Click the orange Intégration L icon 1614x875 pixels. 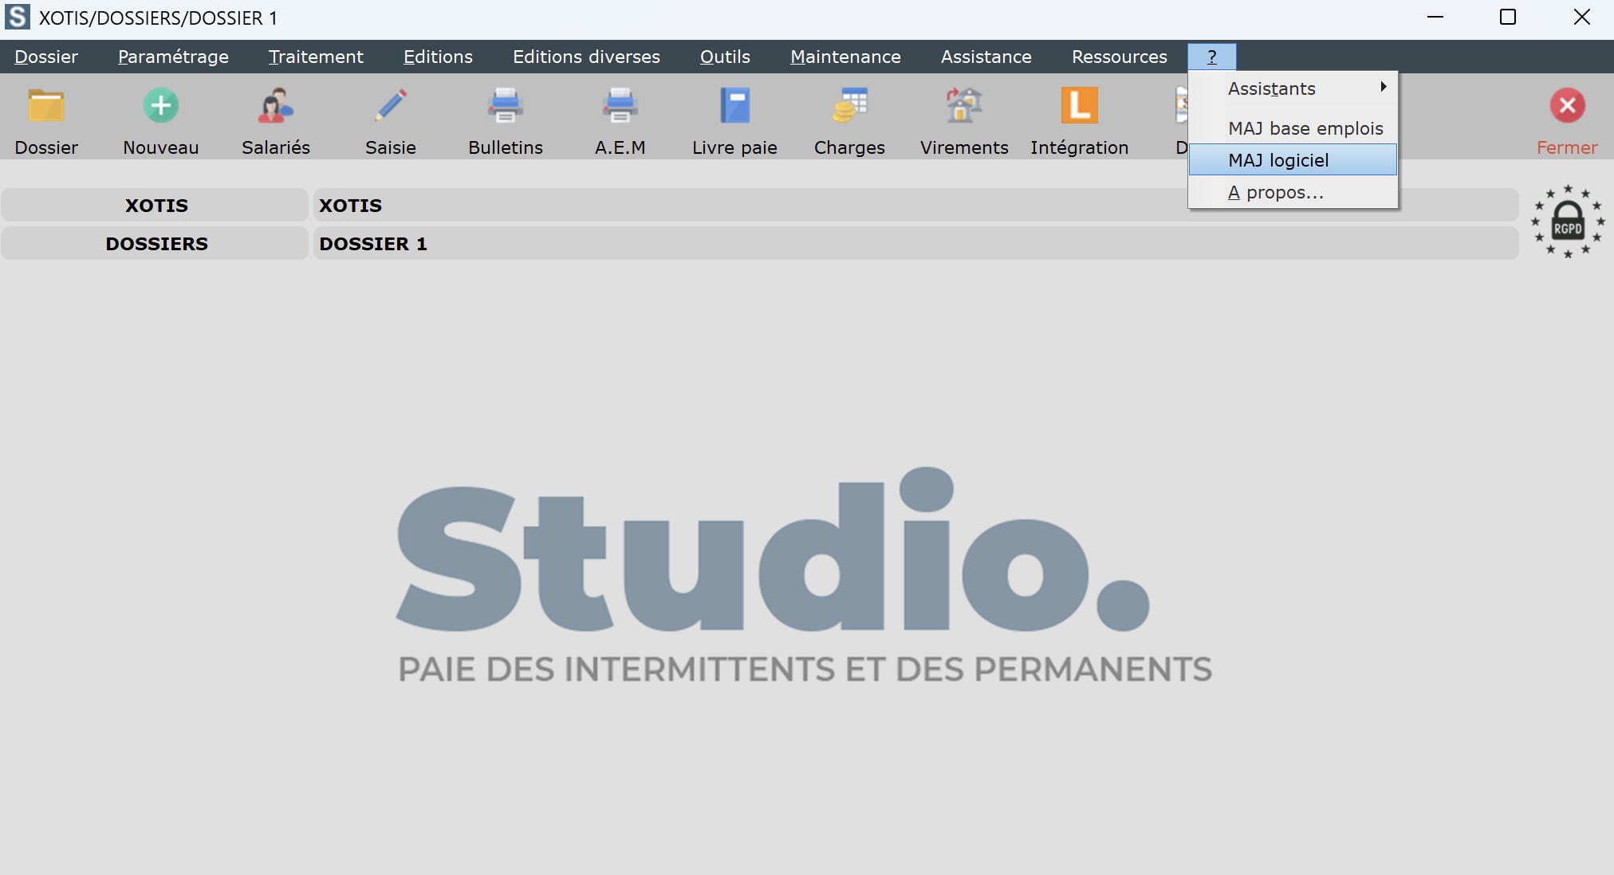pyautogui.click(x=1079, y=106)
